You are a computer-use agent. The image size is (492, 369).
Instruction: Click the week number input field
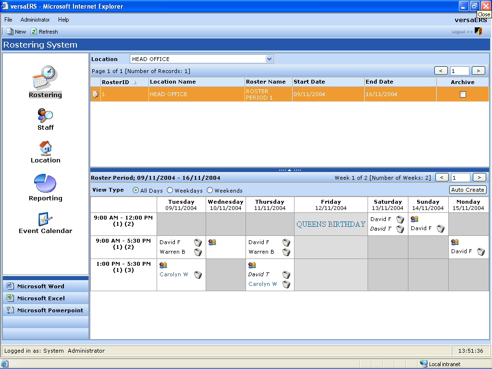(x=461, y=178)
